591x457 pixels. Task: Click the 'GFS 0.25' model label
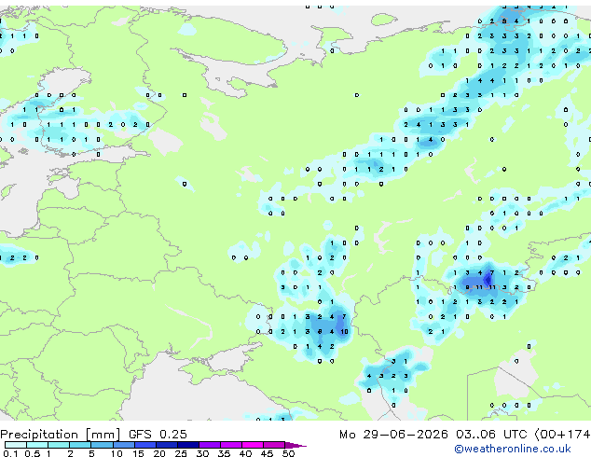tap(158, 434)
